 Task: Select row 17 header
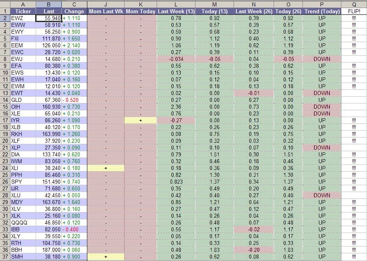tap(5, 120)
